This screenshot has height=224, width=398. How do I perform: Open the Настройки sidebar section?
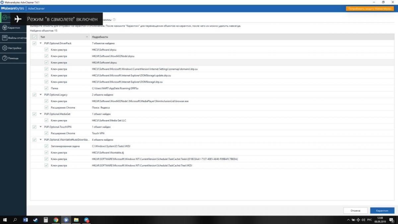[13, 48]
